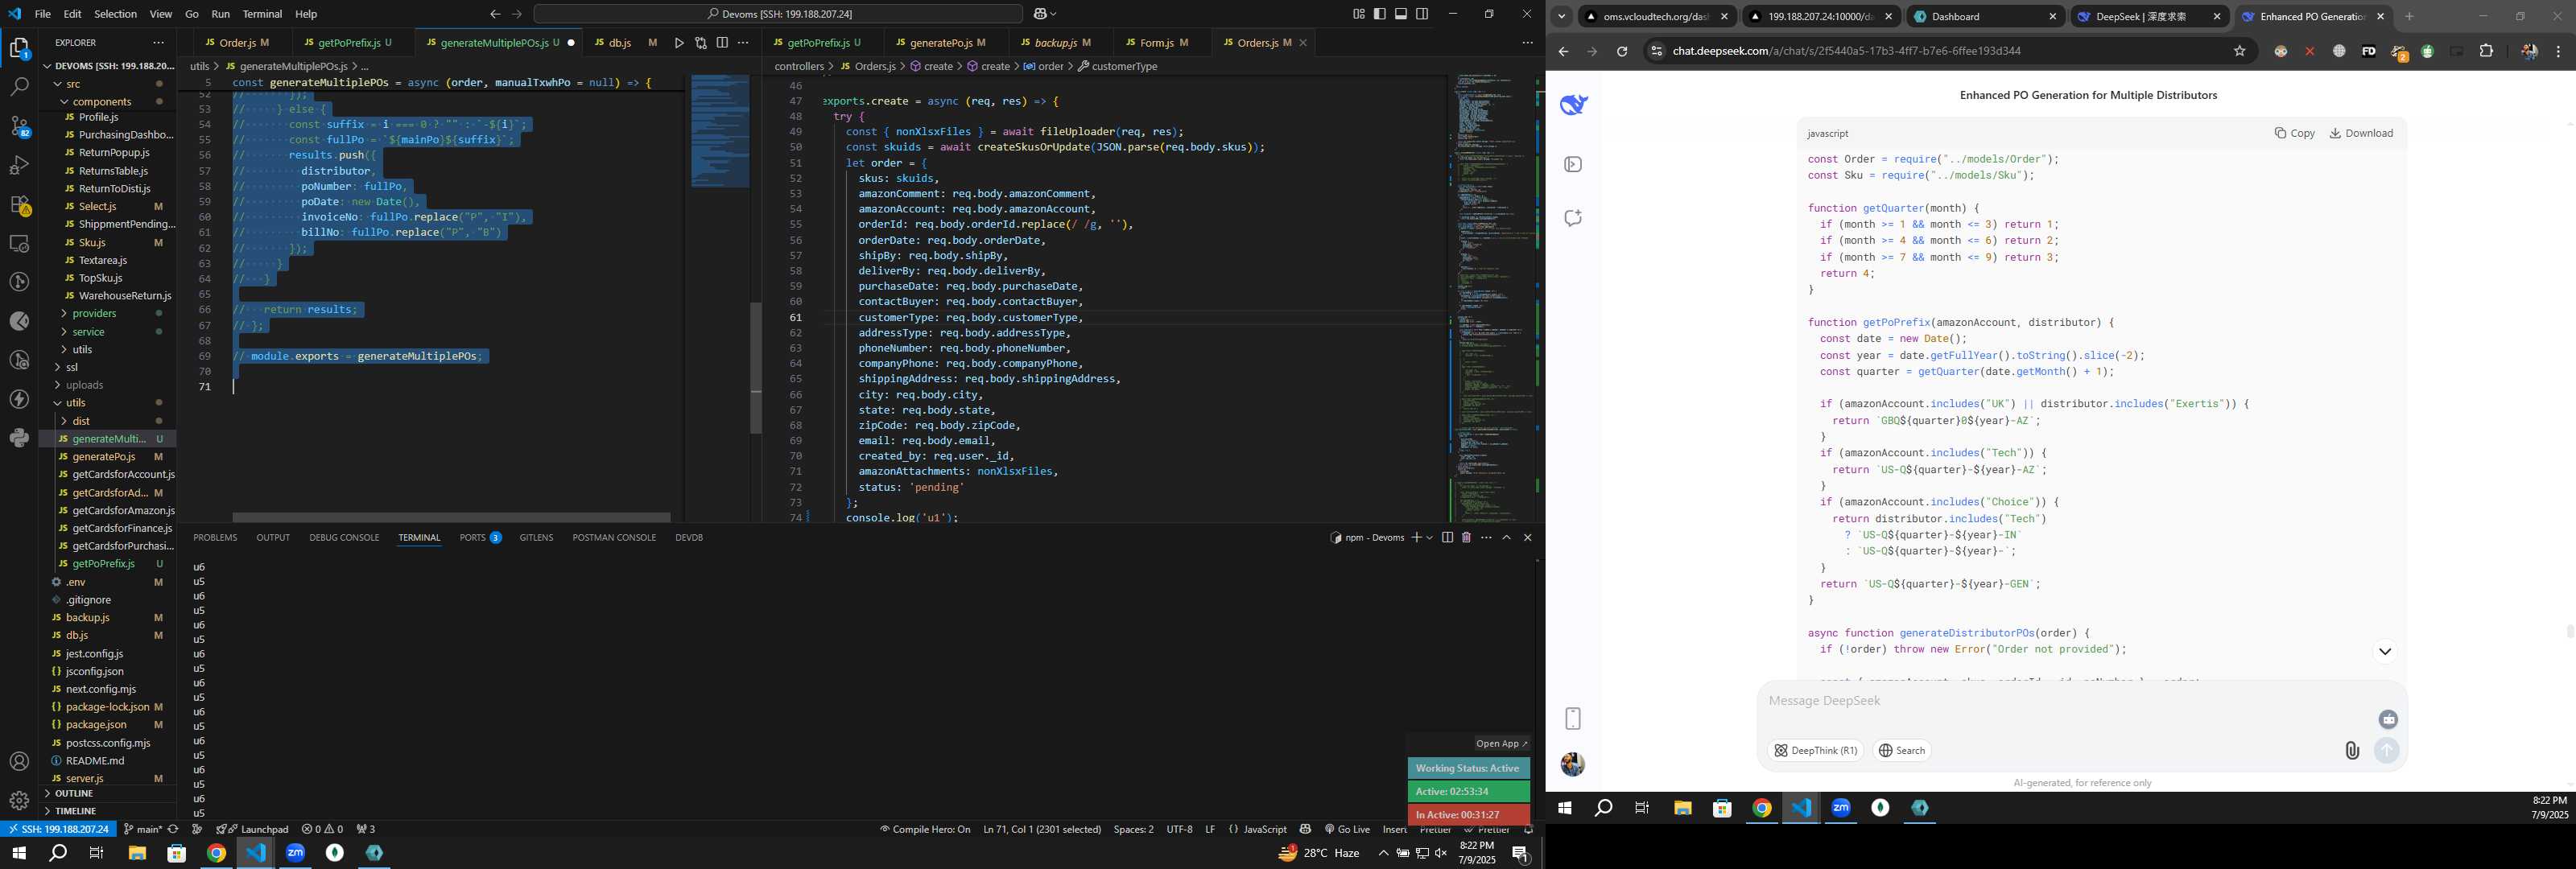Open Manage gear icon in VS Code

[x=19, y=800]
